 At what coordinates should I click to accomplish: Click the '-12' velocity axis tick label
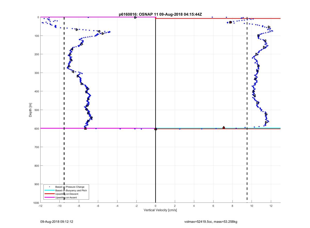tap(40, 206)
